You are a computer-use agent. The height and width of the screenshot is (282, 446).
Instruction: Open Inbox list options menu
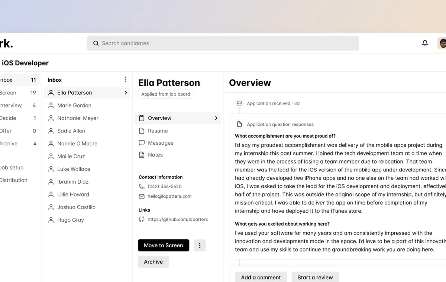[x=125, y=79]
